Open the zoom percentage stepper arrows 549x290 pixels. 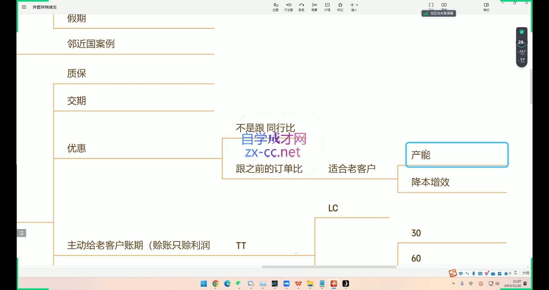pos(515,273)
